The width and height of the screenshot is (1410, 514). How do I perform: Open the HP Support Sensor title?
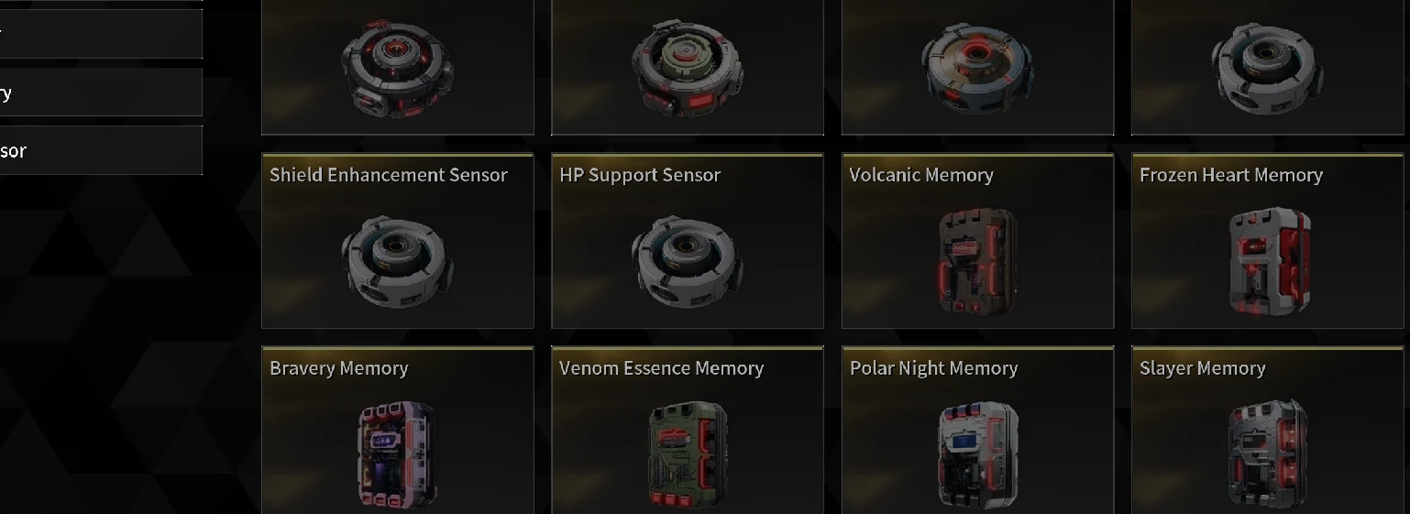640,175
